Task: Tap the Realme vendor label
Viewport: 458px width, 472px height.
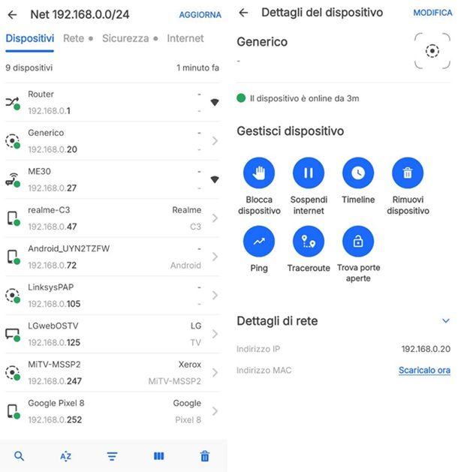Action: pyautogui.click(x=187, y=210)
